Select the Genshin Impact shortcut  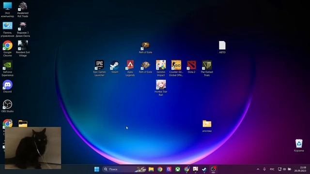click(x=161, y=68)
